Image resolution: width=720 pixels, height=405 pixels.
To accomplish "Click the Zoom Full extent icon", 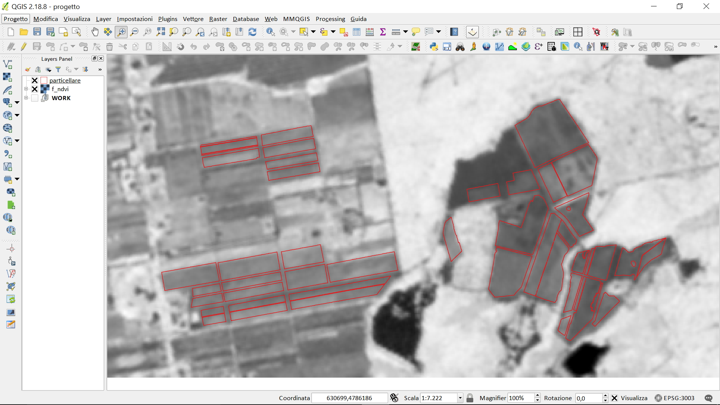I will pos(160,32).
